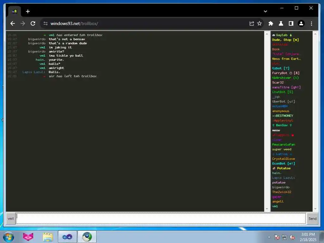The width and height of the screenshot is (324, 243).
Task: Select user Scar32
Action: [x=278, y=83]
